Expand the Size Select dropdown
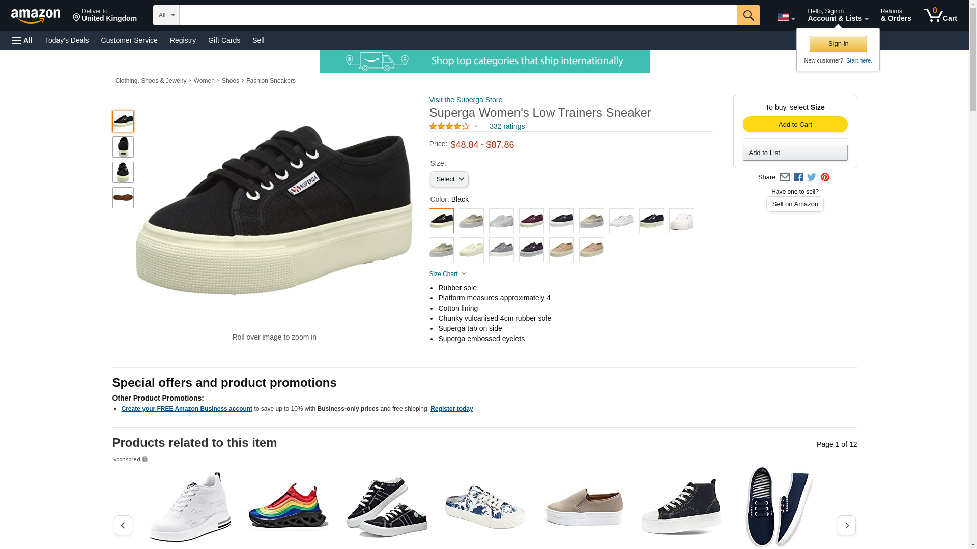The image size is (977, 549). (x=449, y=179)
